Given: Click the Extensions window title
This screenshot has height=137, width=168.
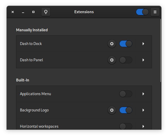Looking at the screenshot, I should (x=84, y=12).
